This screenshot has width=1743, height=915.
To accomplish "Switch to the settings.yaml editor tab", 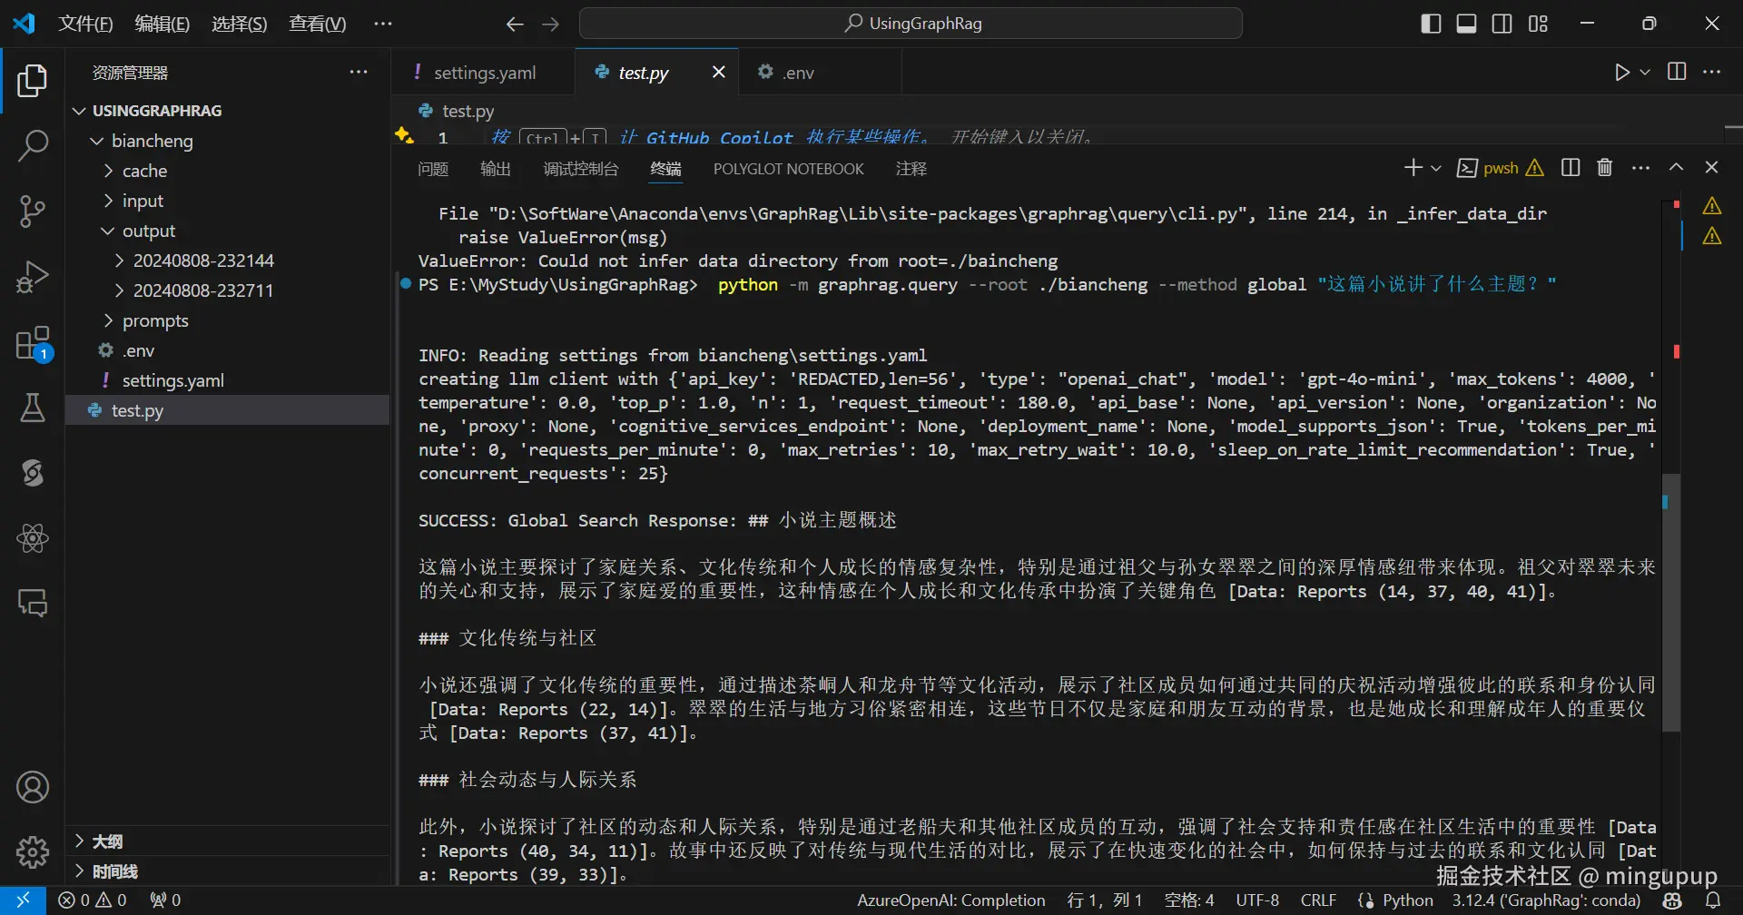I will pos(484,73).
